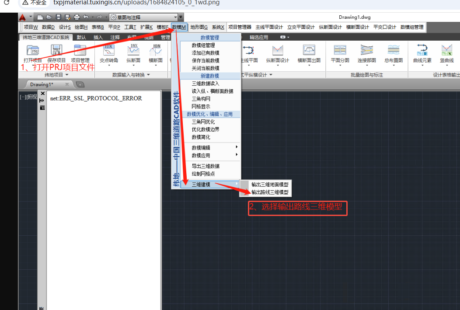Image resolution: width=460 pixels, height=310 pixels.
Task: Close the Drawing1 document tab
Action: 67,84
